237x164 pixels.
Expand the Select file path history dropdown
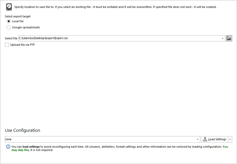[x=223, y=38]
